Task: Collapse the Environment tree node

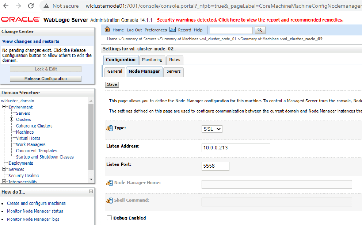Action: pos(4,107)
